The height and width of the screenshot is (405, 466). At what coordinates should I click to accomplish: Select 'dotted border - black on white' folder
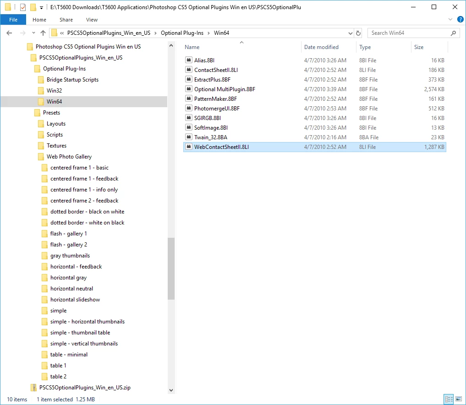pyautogui.click(x=87, y=212)
